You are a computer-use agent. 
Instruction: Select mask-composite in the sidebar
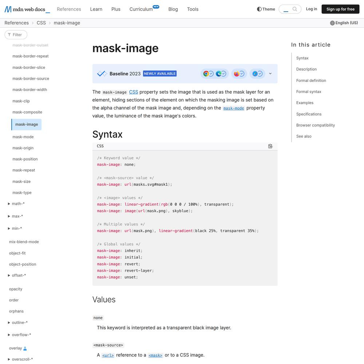[x=27, y=112]
